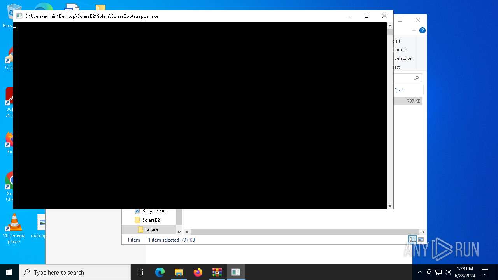Maximize the SolaraBootstrapper console window
Screen dimensions: 498x280
coord(366,16)
